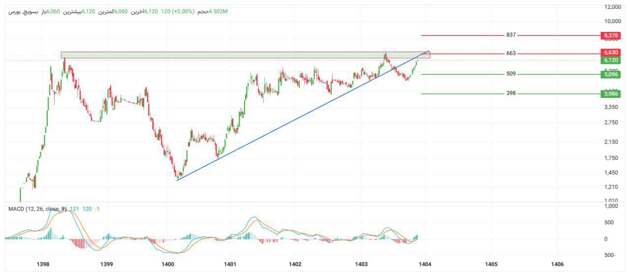Click the 12,000 tick on the price axis

(x=612, y=7)
